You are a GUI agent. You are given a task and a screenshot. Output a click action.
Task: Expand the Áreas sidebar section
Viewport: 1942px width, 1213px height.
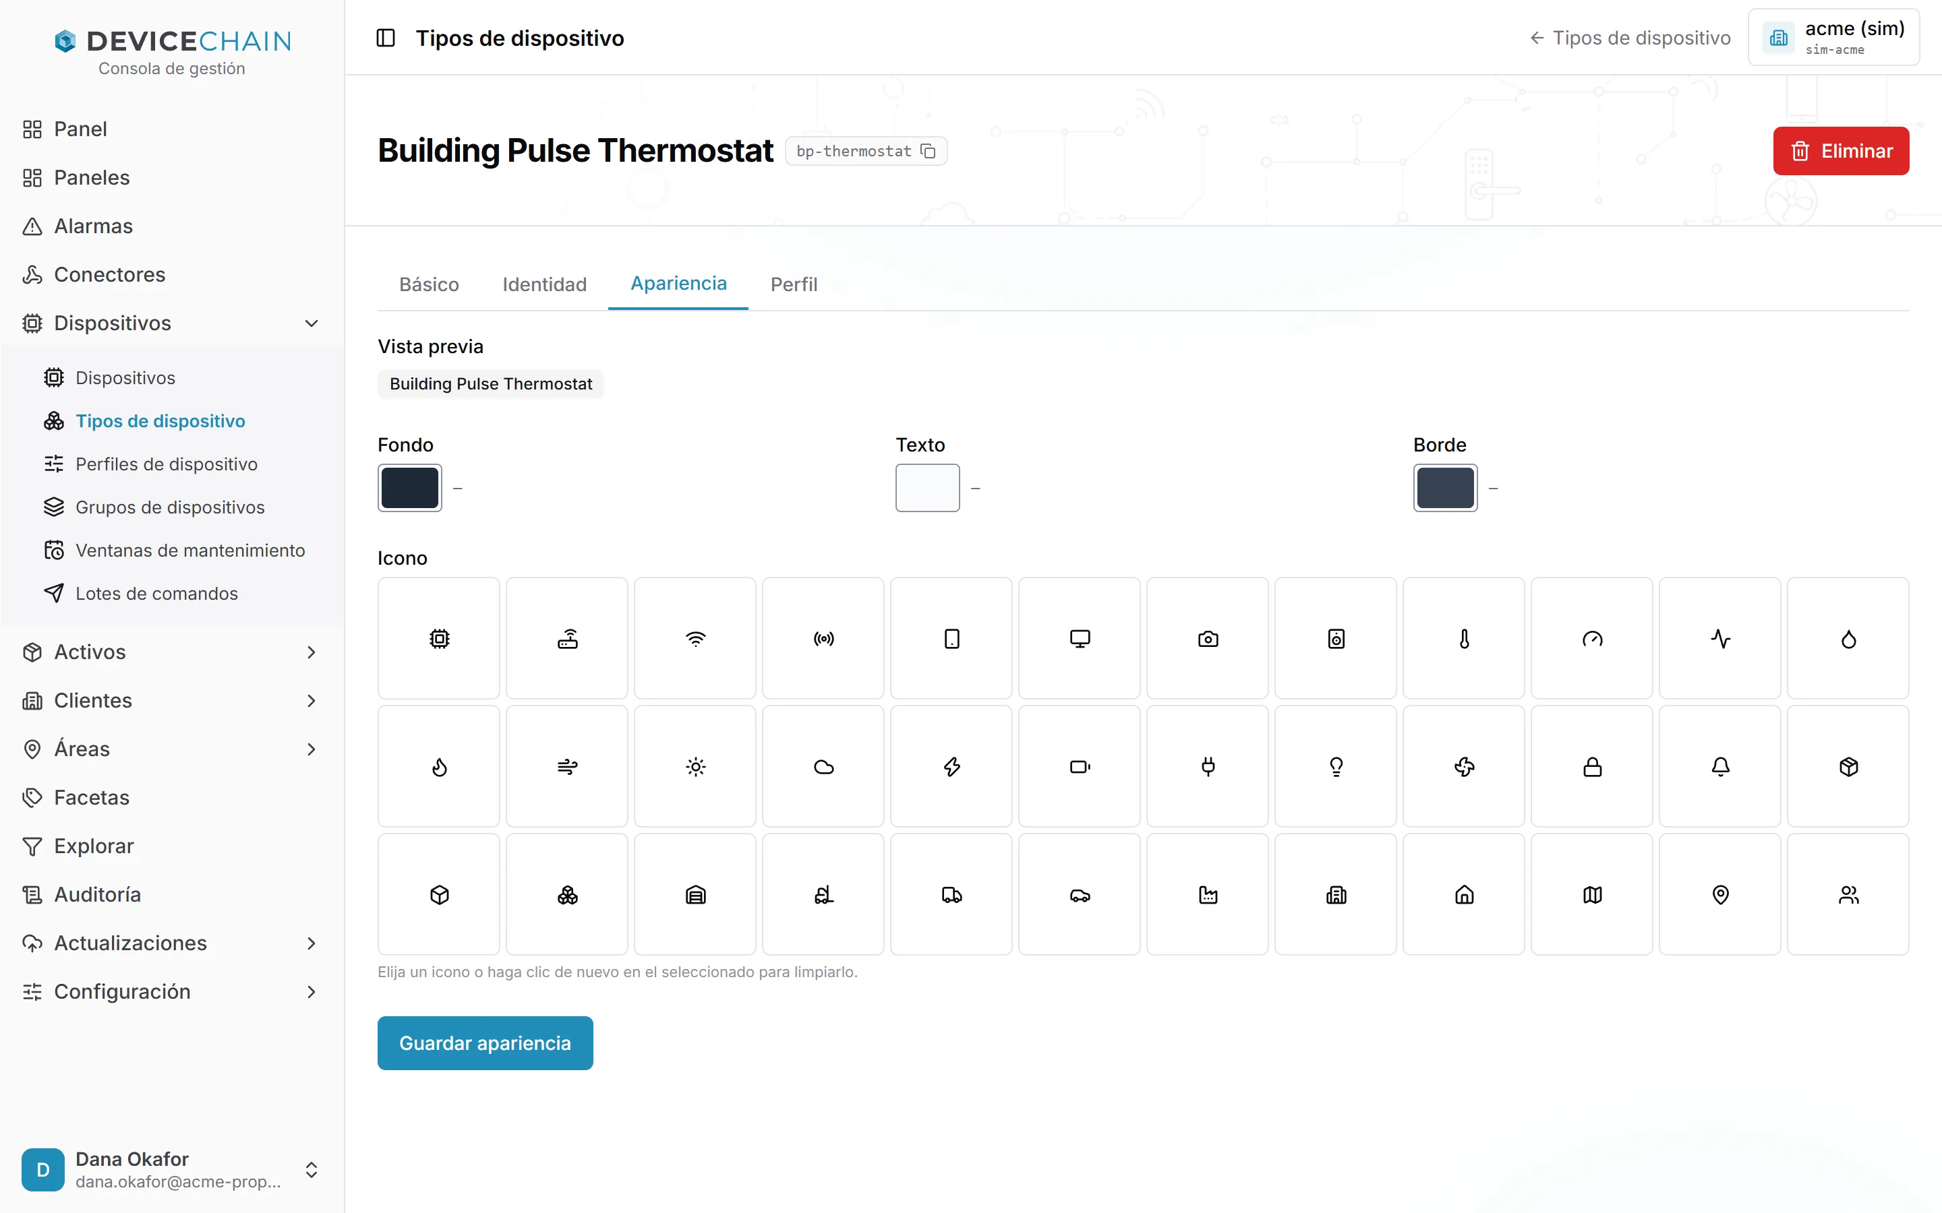click(x=171, y=749)
